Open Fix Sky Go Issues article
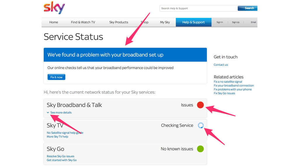This screenshot has height=168, width=299. click(225, 93)
